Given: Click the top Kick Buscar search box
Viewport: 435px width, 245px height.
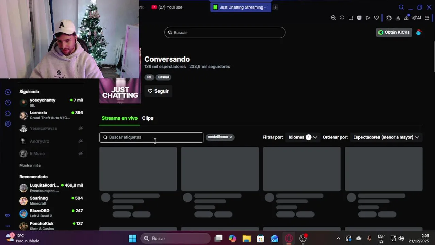Looking at the screenshot, I should [225, 32].
